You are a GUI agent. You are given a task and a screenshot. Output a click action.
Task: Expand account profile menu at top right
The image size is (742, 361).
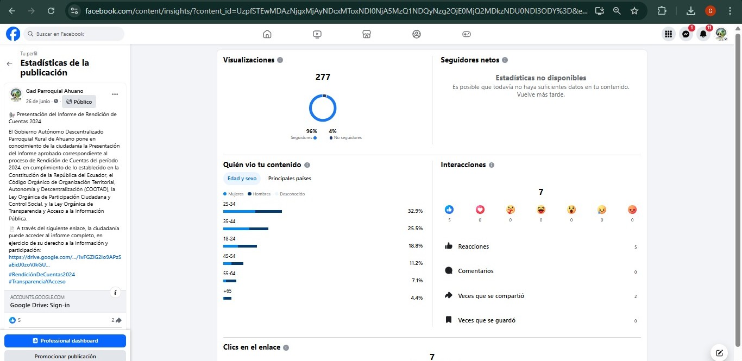click(x=721, y=34)
